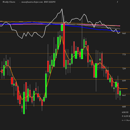
Task: Click the 603 price level label
Action: click(124, 107)
